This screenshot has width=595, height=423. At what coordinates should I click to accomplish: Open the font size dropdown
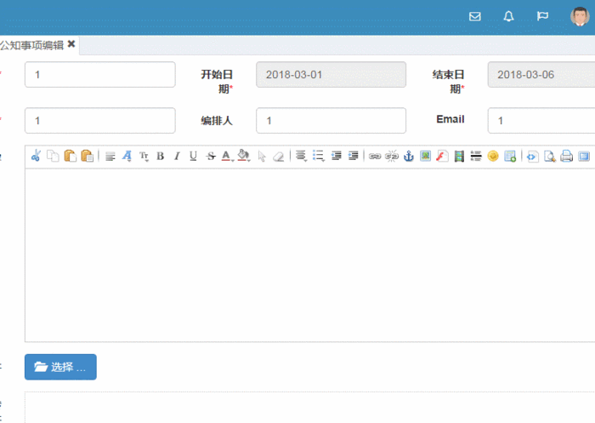click(144, 157)
